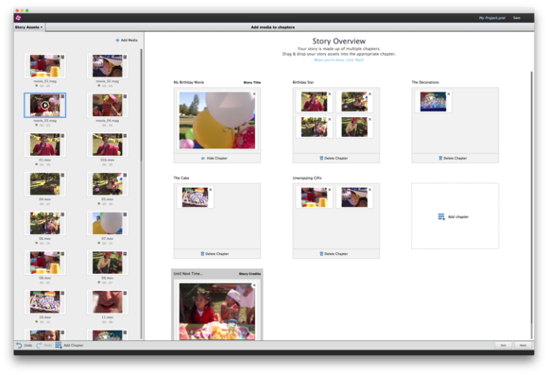Remove the kids group clip from Birthday Star
Image resolution: width=548 pixels, height=375 pixels.
point(329,119)
